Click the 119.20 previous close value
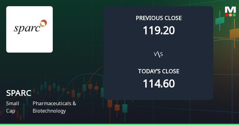 pos(159,30)
